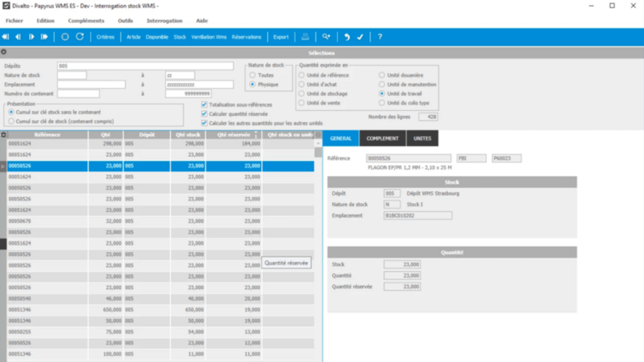Select Physique nature de stock radio

point(253,84)
